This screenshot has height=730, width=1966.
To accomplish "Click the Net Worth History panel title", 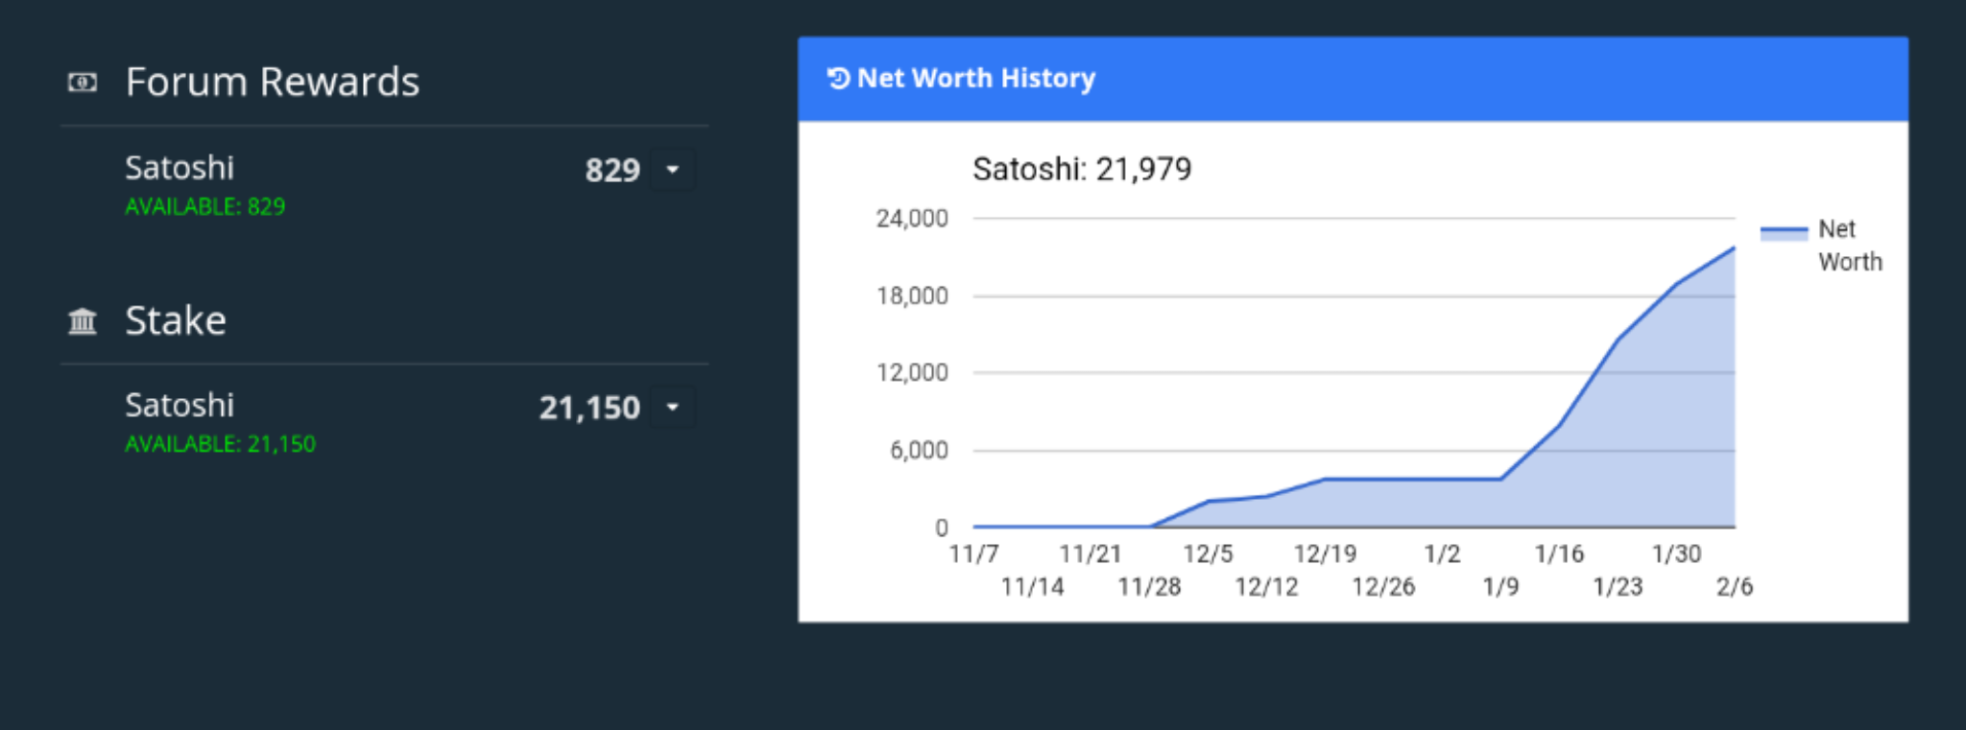I will [x=975, y=79].
